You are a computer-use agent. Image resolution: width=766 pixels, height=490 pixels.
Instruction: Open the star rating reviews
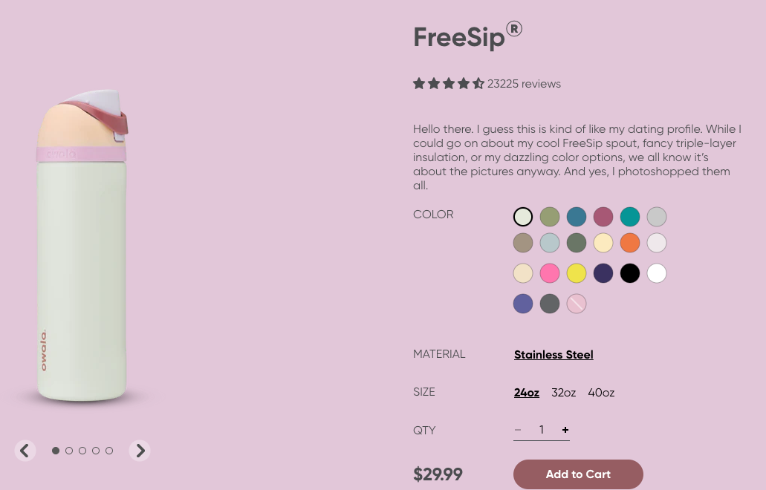tap(449, 84)
